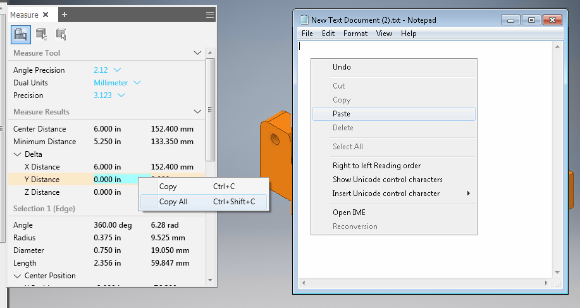
Task: Choose Copy All from context menu
Action: (x=173, y=202)
